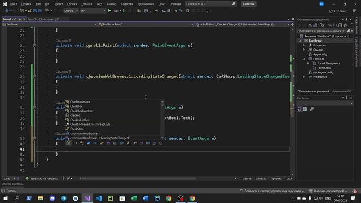Filter IntelliSense by the wrench properties icon
361x203 pixels.
135,143
